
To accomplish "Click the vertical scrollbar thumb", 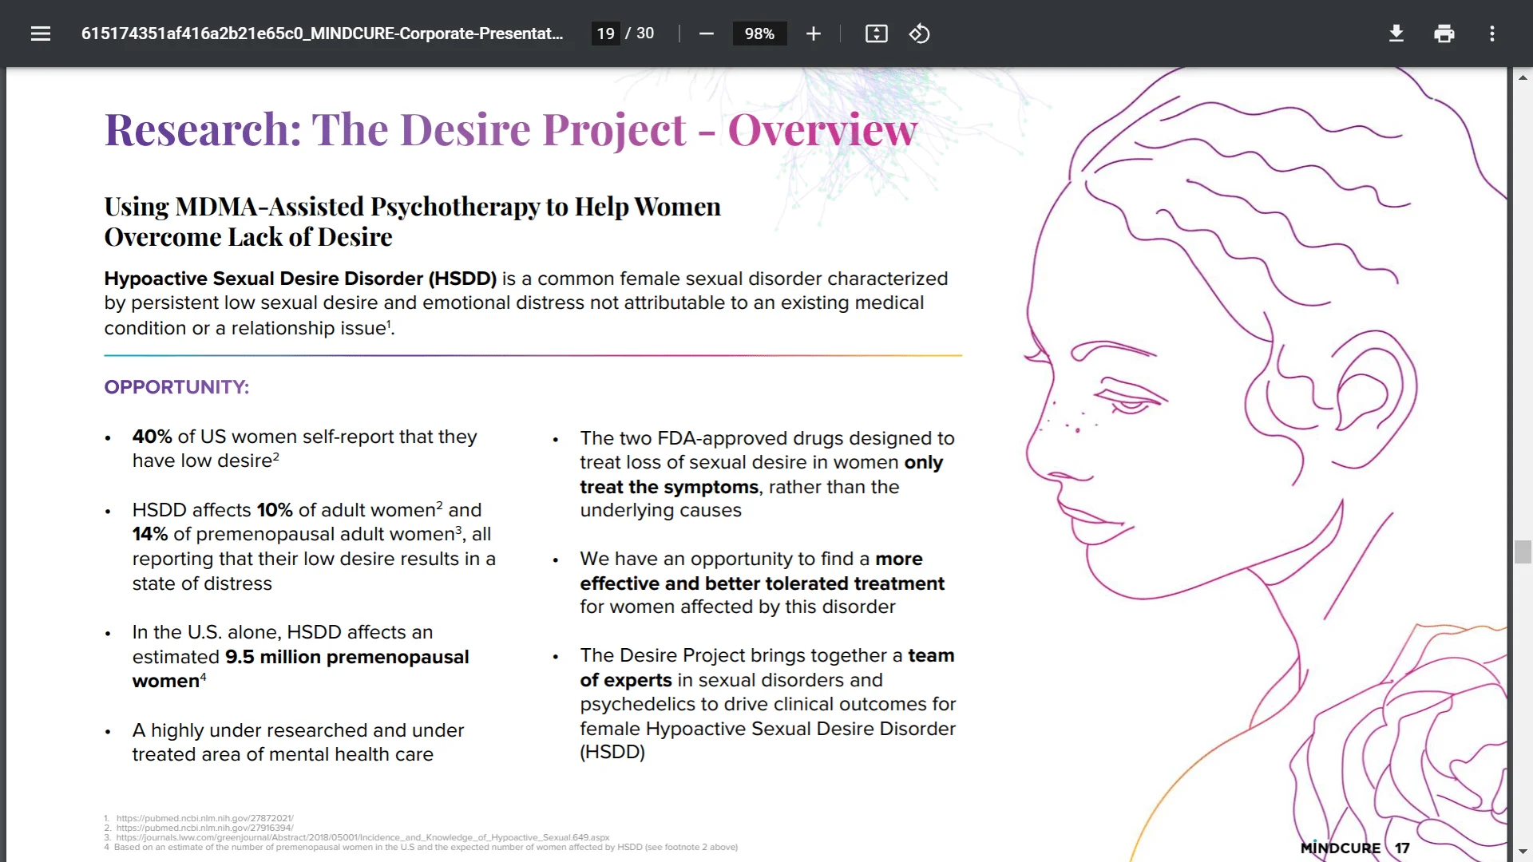I will coord(1523,552).
